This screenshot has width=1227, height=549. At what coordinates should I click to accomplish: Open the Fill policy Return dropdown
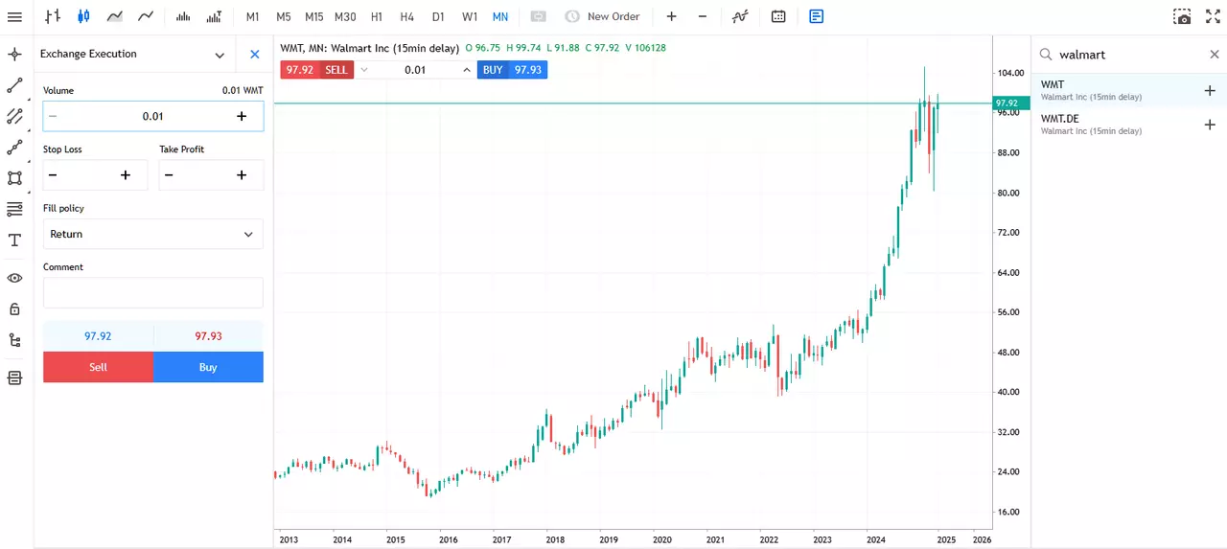(x=153, y=234)
